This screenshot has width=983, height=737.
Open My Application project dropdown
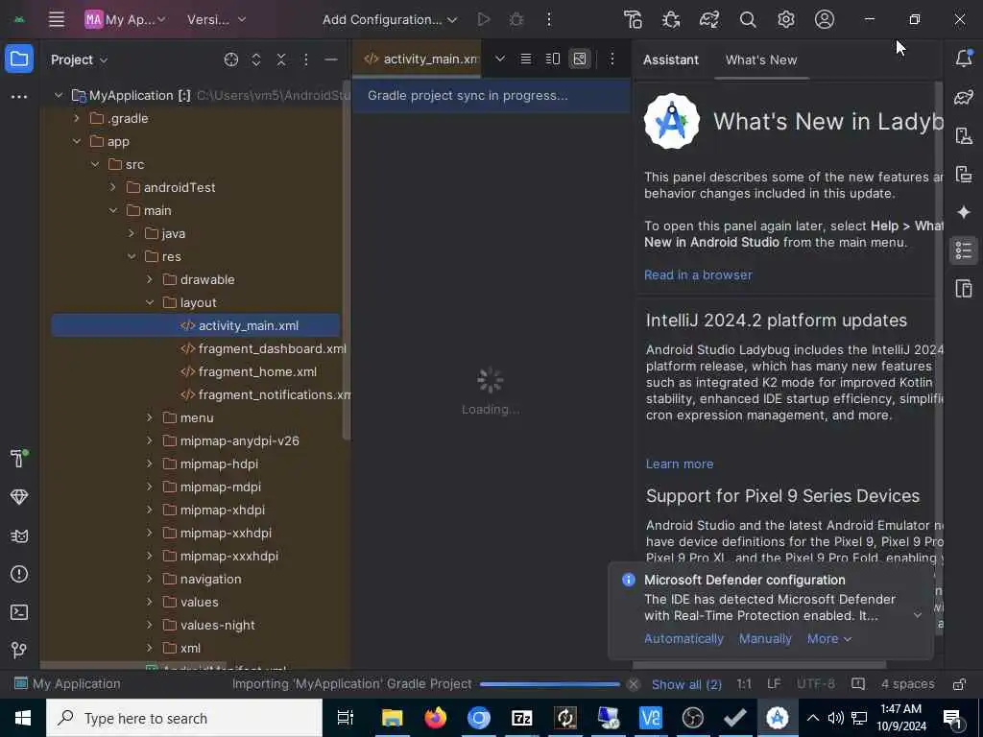coord(126,19)
